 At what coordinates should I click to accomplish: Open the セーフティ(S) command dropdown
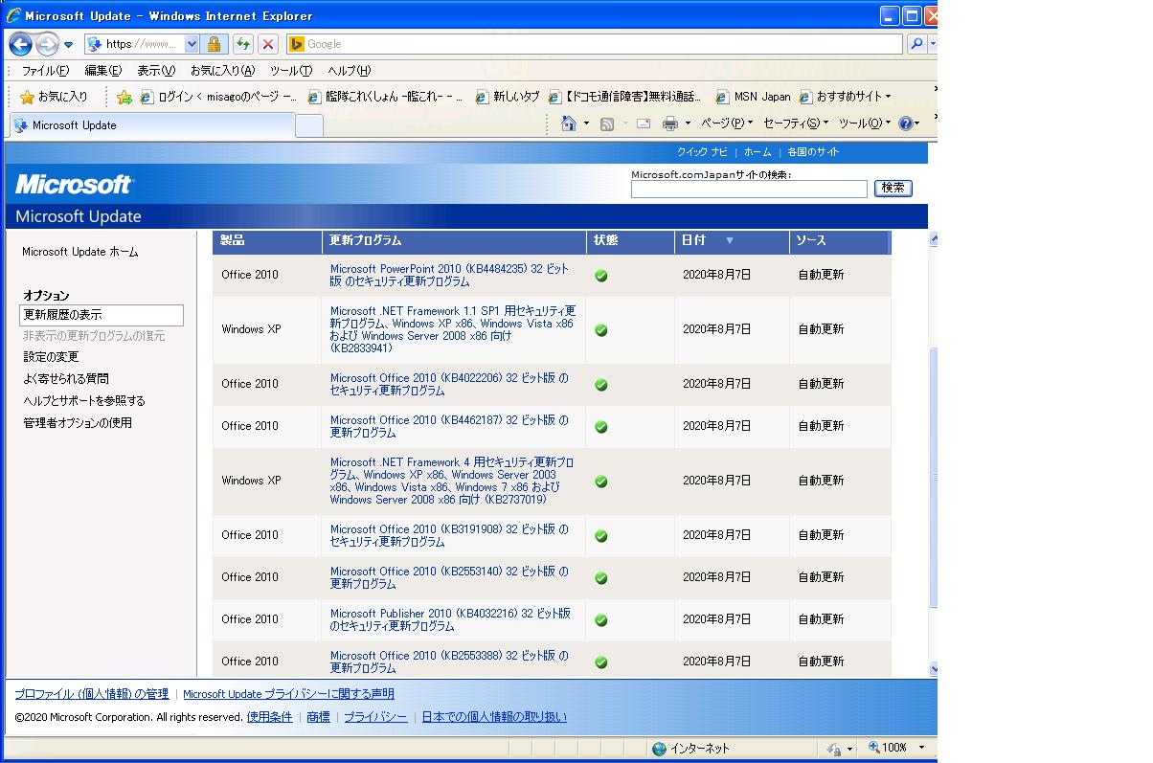click(x=796, y=123)
